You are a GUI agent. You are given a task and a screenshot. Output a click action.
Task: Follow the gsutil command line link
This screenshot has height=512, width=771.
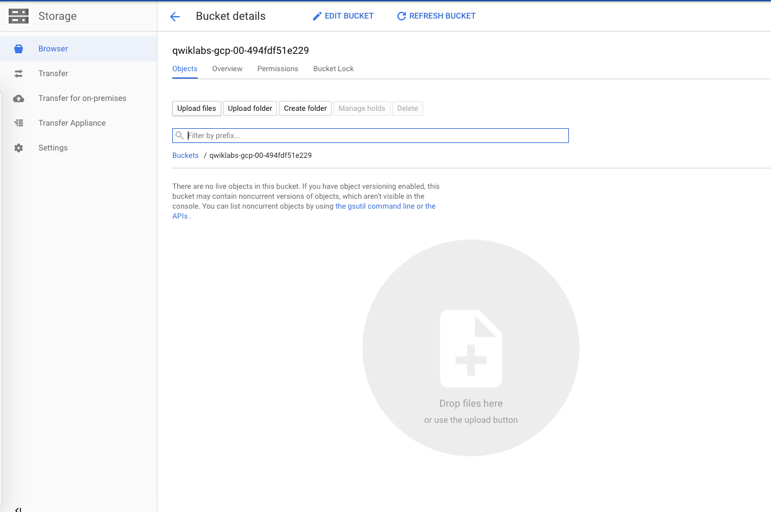[385, 206]
